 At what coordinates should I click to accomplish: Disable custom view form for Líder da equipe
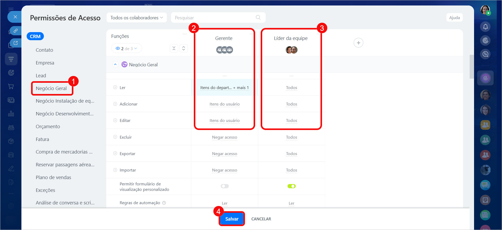pos(291,186)
